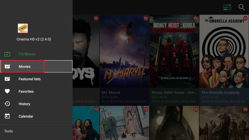Click the Ms. Marvel title text
The height and width of the screenshot is (140, 249).
111,93
